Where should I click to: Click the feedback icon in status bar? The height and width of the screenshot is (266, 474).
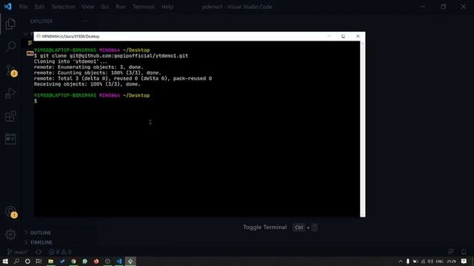tap(451, 252)
